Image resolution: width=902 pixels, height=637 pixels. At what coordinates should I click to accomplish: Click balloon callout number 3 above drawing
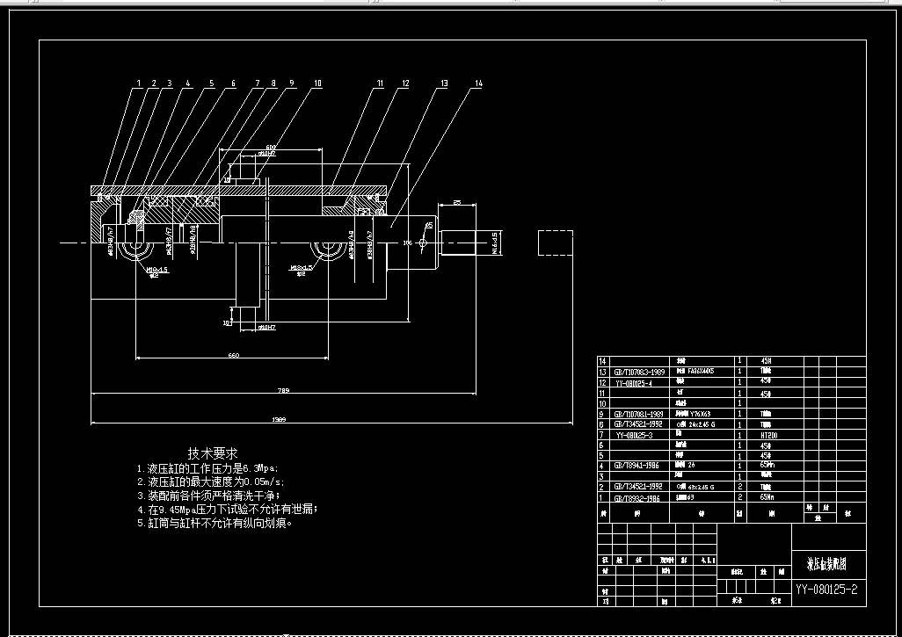click(x=169, y=83)
